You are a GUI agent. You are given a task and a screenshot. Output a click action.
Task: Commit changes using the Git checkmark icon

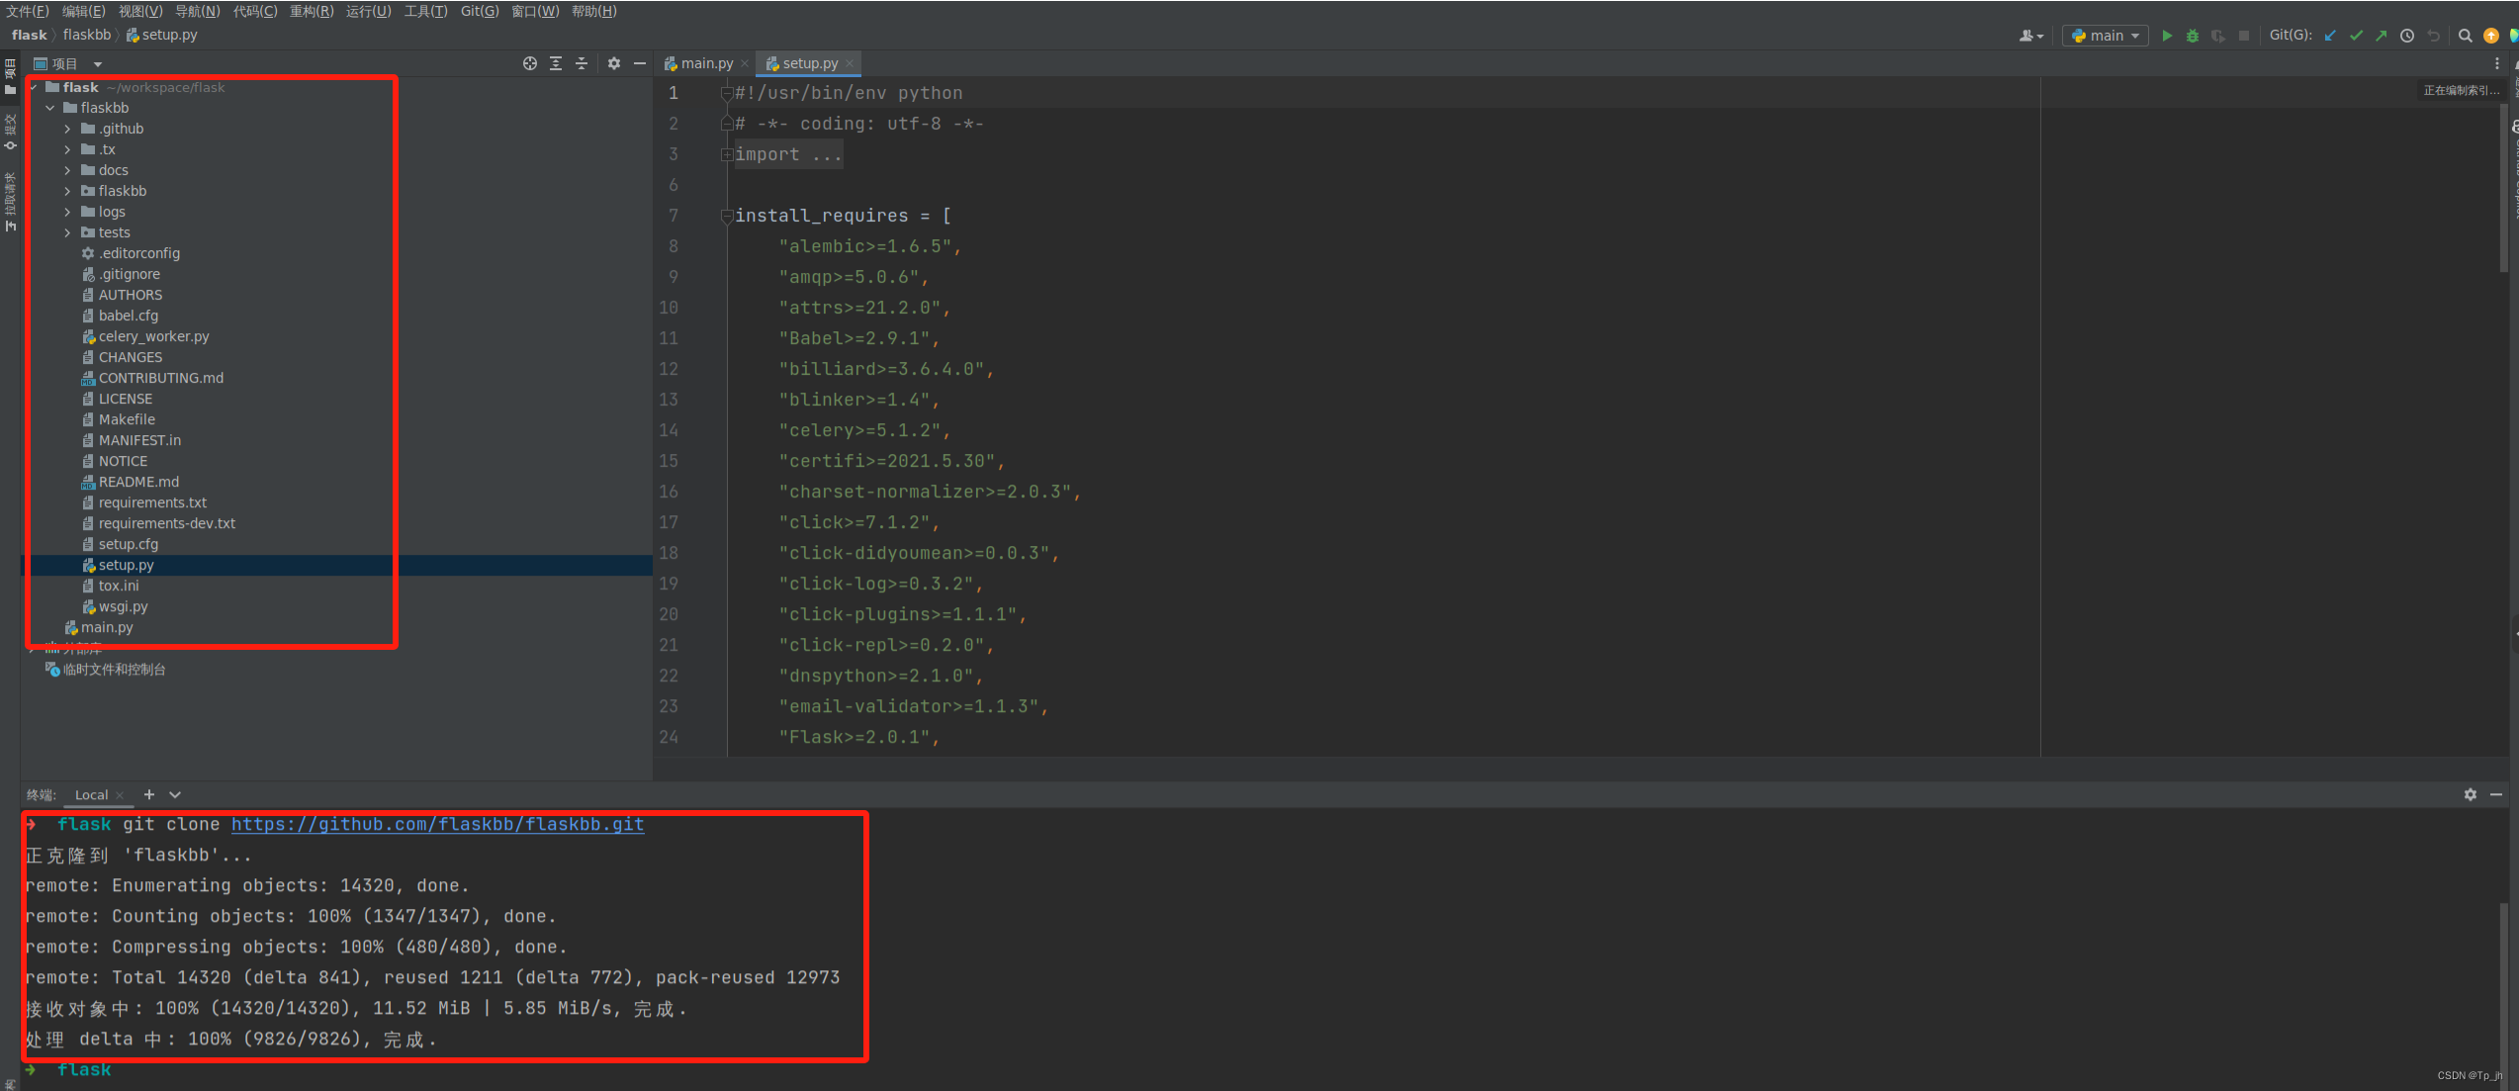point(2356,36)
